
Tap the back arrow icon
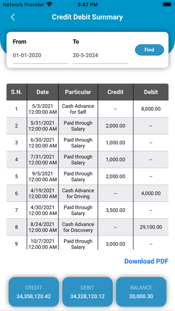(x=13, y=17)
